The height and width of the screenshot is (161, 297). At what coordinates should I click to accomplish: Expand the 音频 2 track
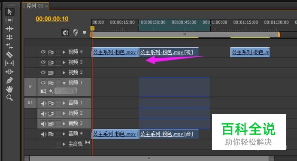point(64,113)
